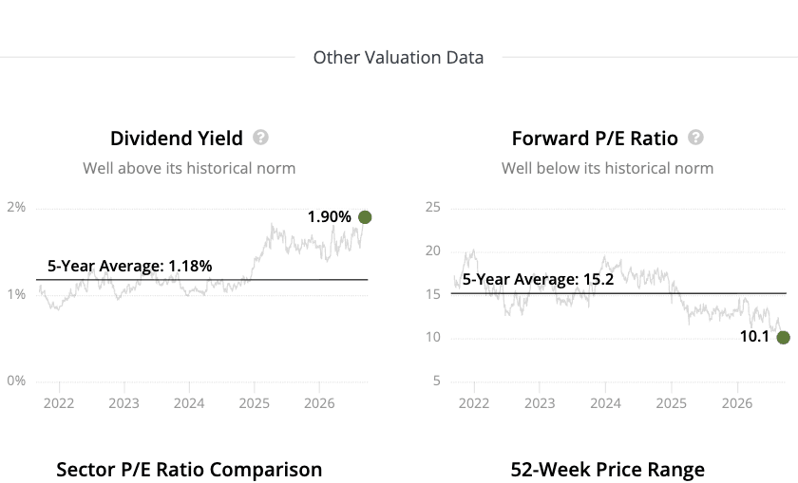Select the Forward P/E Ratio chart title
The width and height of the screenshot is (798, 483).
coord(595,139)
